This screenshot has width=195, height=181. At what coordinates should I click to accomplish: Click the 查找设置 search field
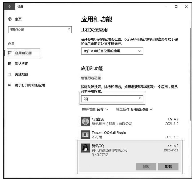click(40, 30)
